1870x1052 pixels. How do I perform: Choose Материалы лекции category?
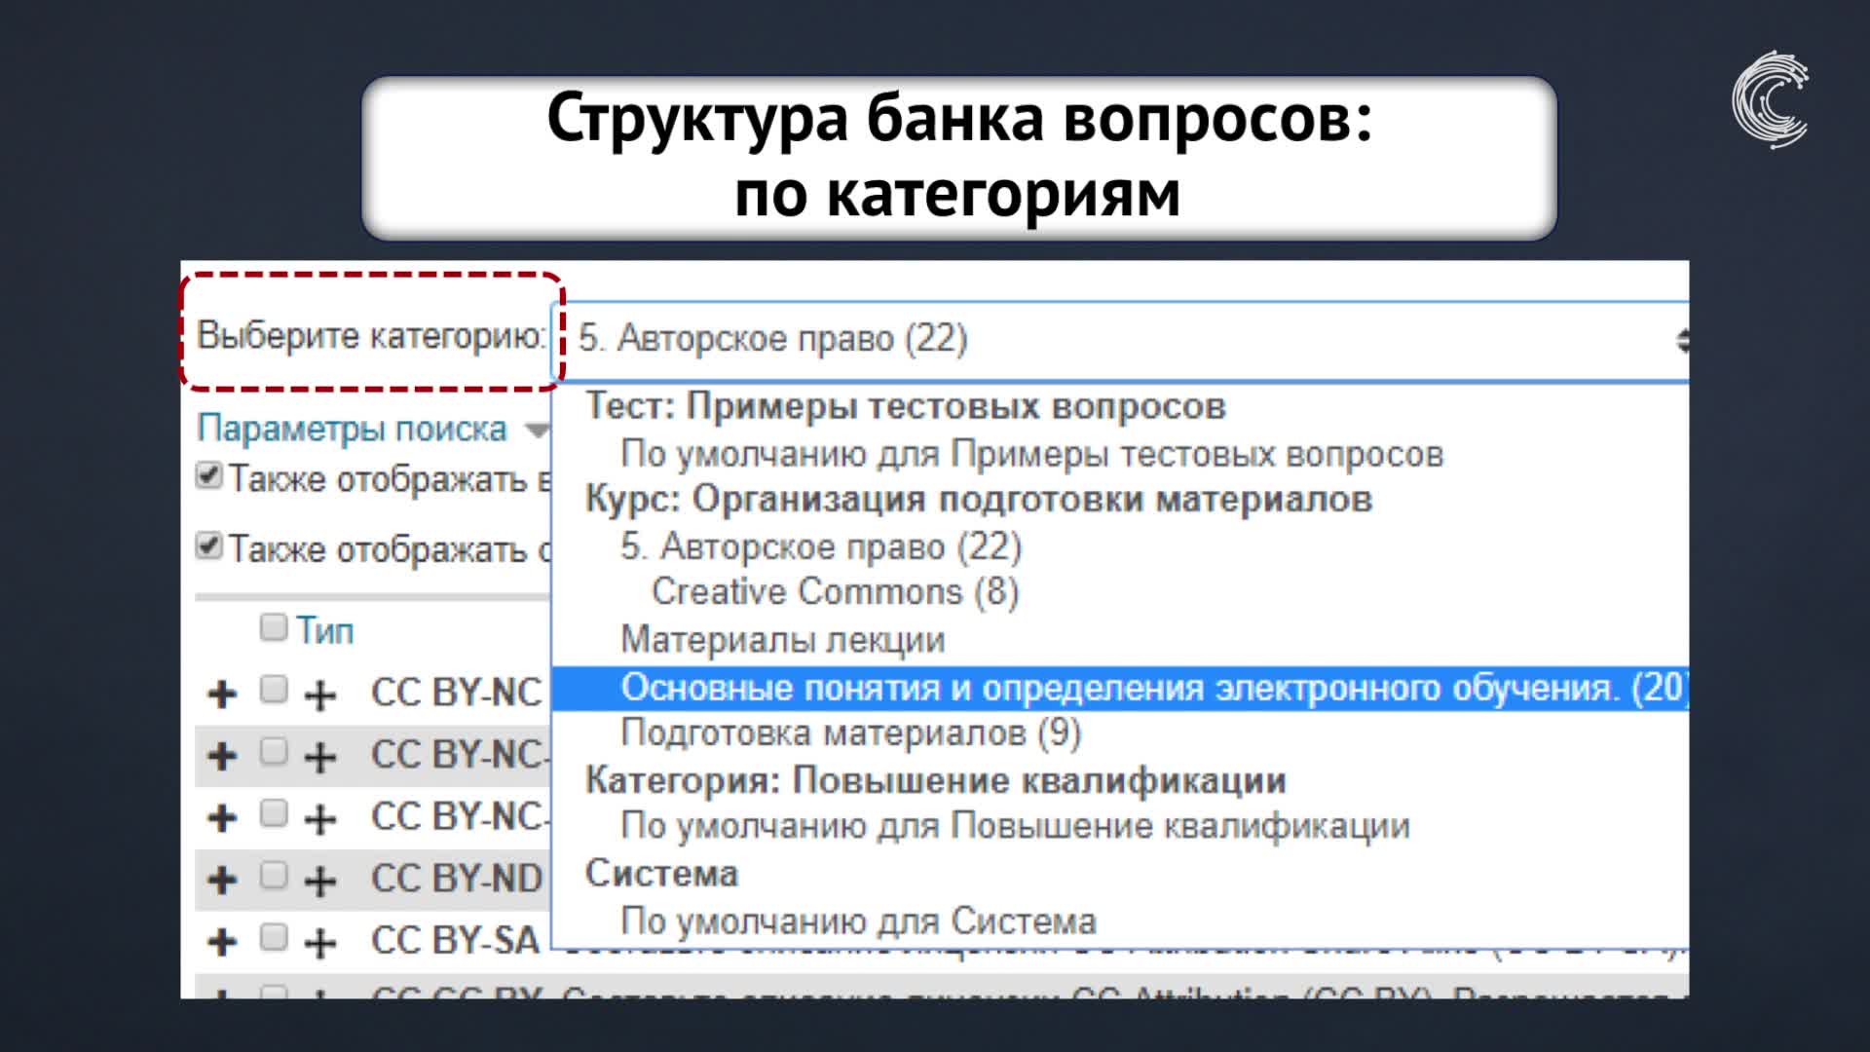coord(783,640)
